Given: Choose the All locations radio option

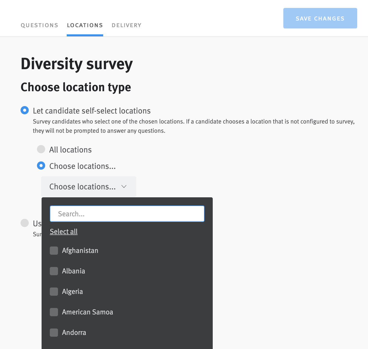Looking at the screenshot, I should 41,149.
